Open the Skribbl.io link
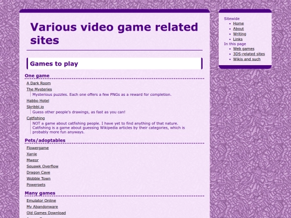291x218 pixels. pos(35,107)
